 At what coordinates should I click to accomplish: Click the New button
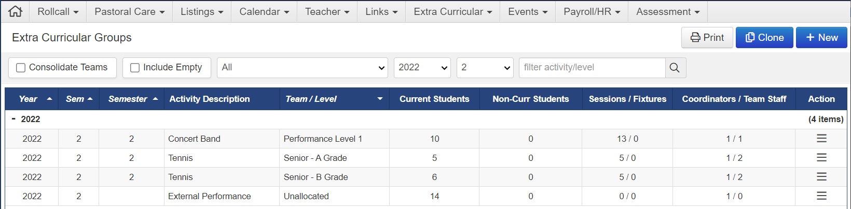point(821,38)
